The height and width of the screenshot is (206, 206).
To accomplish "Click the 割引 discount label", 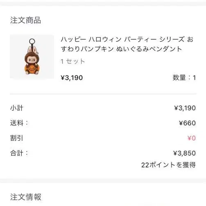I will (x=17, y=138).
